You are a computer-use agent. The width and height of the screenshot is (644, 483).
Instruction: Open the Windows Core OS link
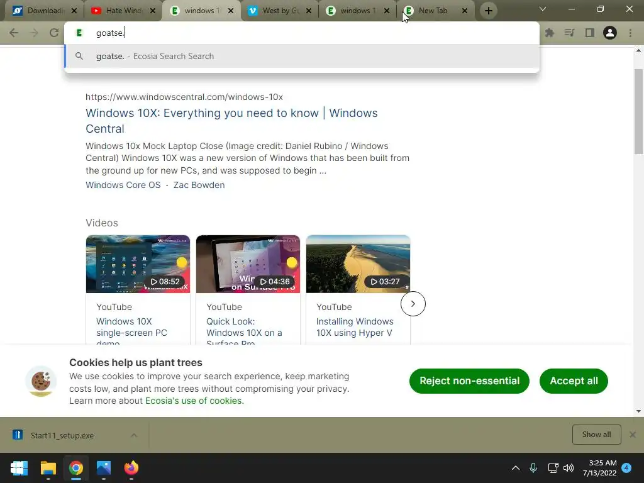123,186
